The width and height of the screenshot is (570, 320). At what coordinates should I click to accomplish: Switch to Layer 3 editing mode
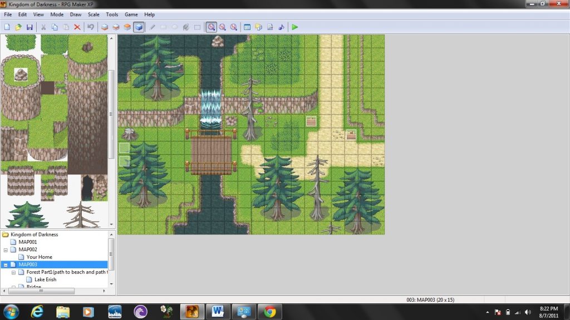tap(127, 27)
